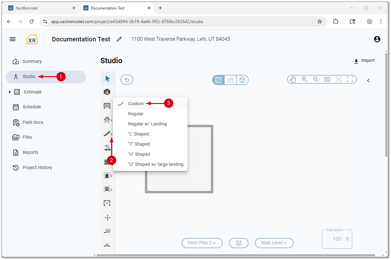
Task: Expand the Estimate section arrow
Action: 10,92
